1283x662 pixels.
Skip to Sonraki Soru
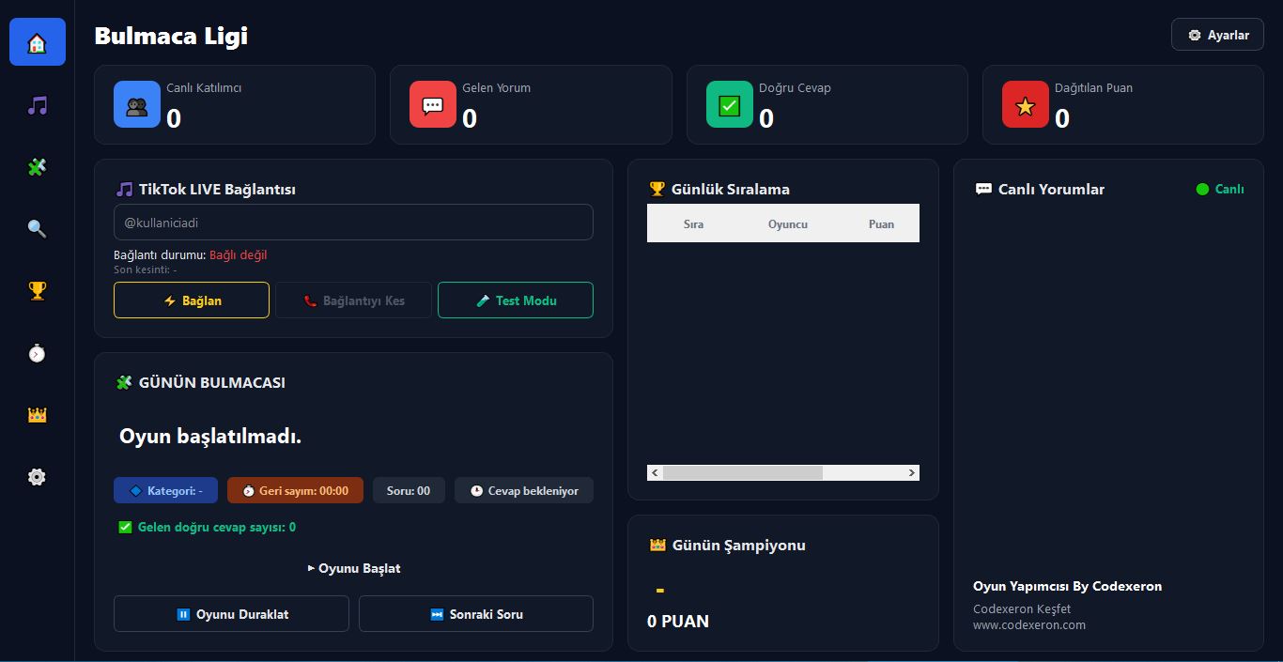pyautogui.click(x=476, y=614)
